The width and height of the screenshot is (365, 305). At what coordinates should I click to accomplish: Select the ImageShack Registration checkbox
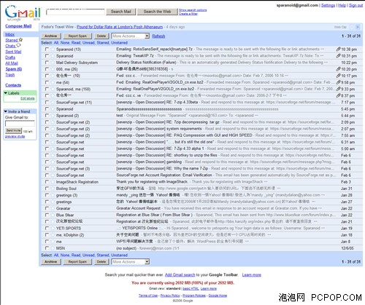click(x=47, y=182)
